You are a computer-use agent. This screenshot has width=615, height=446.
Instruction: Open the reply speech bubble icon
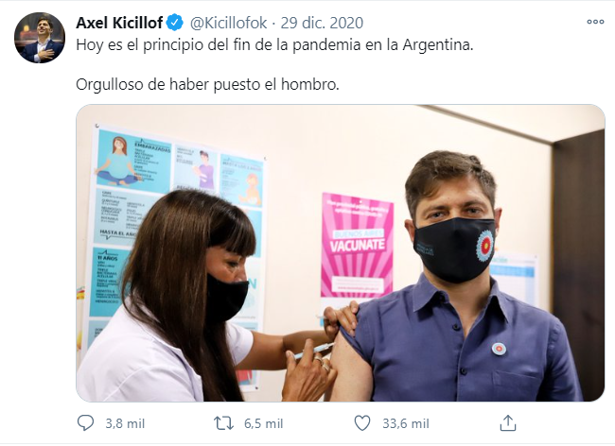(x=85, y=423)
